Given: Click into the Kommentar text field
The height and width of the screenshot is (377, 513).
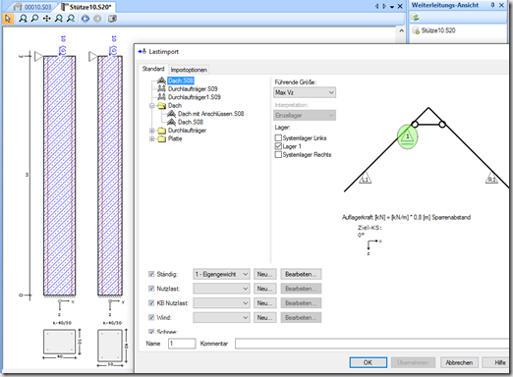Looking at the screenshot, I should 371,344.
